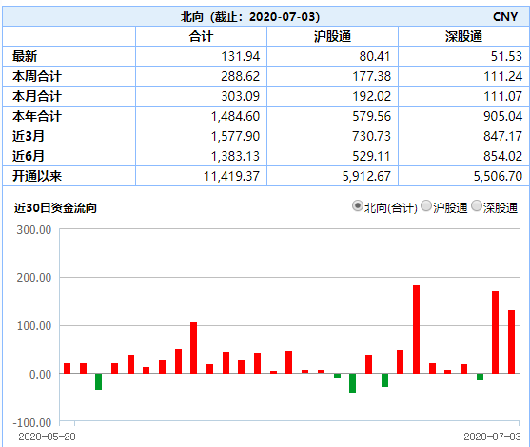Screen dimensions: 530x447
Task: Click the 本年合计 total value 1,484.60
Action: [235, 116]
